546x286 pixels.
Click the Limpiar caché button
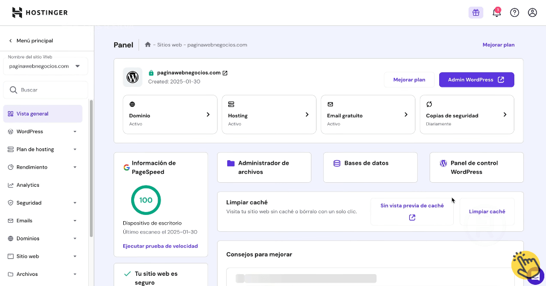tap(487, 212)
